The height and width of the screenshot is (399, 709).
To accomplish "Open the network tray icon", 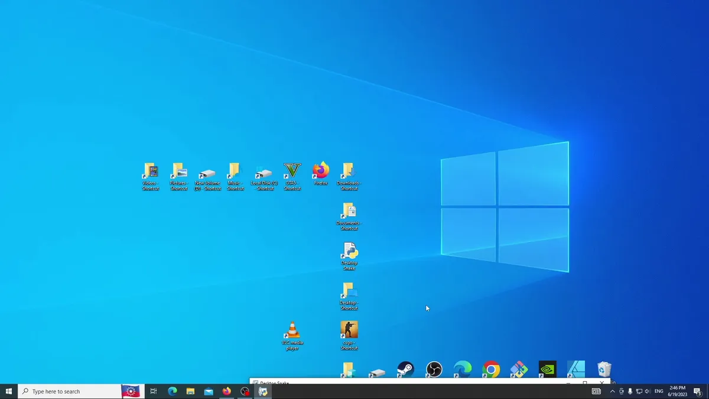I will tap(639, 391).
